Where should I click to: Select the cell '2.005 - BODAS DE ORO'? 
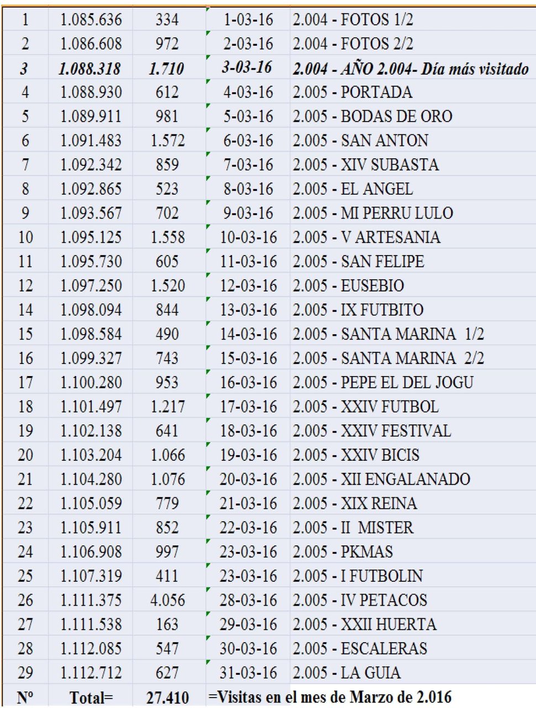(413, 116)
